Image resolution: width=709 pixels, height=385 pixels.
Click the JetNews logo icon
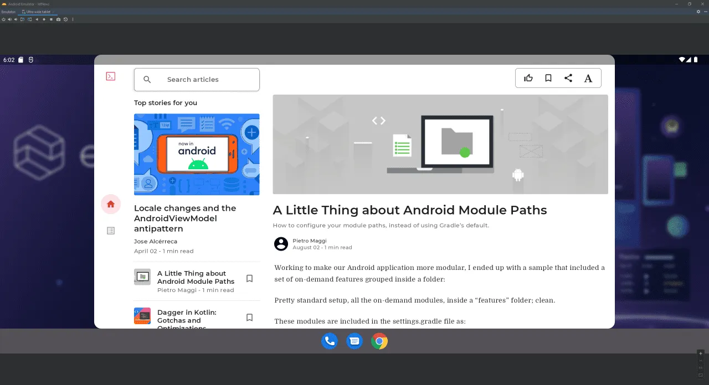[110, 76]
